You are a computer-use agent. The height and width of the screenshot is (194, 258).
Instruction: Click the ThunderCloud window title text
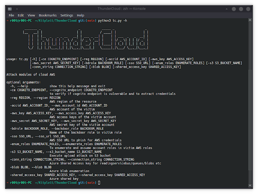coord(122,8)
